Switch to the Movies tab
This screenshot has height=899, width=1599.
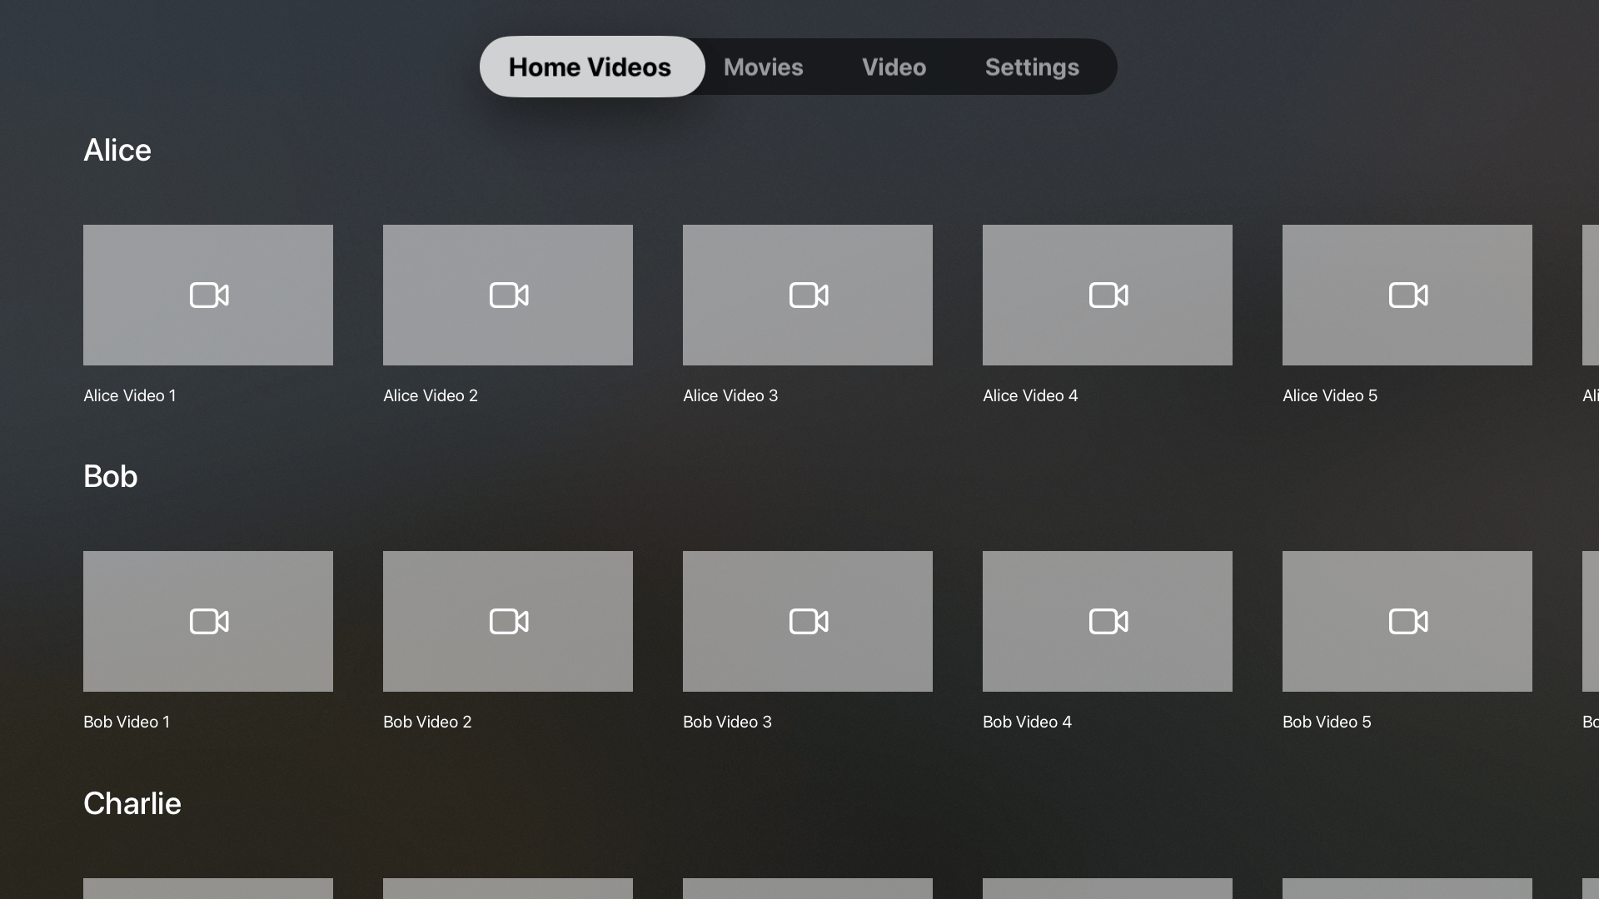pos(763,67)
